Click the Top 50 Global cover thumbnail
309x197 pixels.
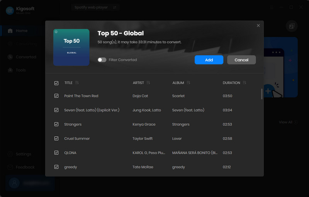coord(71,47)
